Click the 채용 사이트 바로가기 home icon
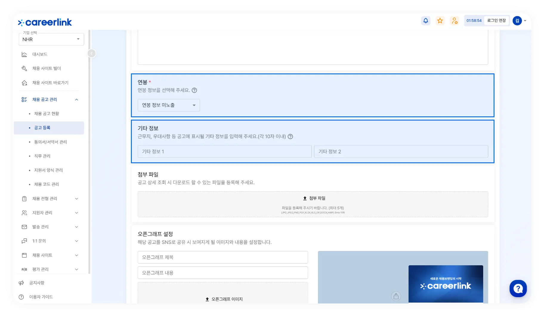This screenshot has height=316, width=544. 24,83
